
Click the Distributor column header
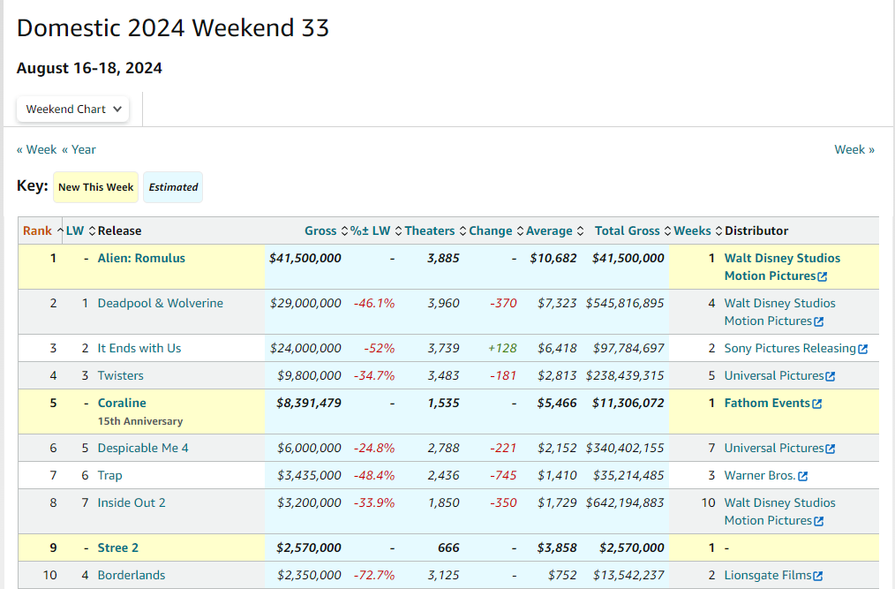pos(756,230)
